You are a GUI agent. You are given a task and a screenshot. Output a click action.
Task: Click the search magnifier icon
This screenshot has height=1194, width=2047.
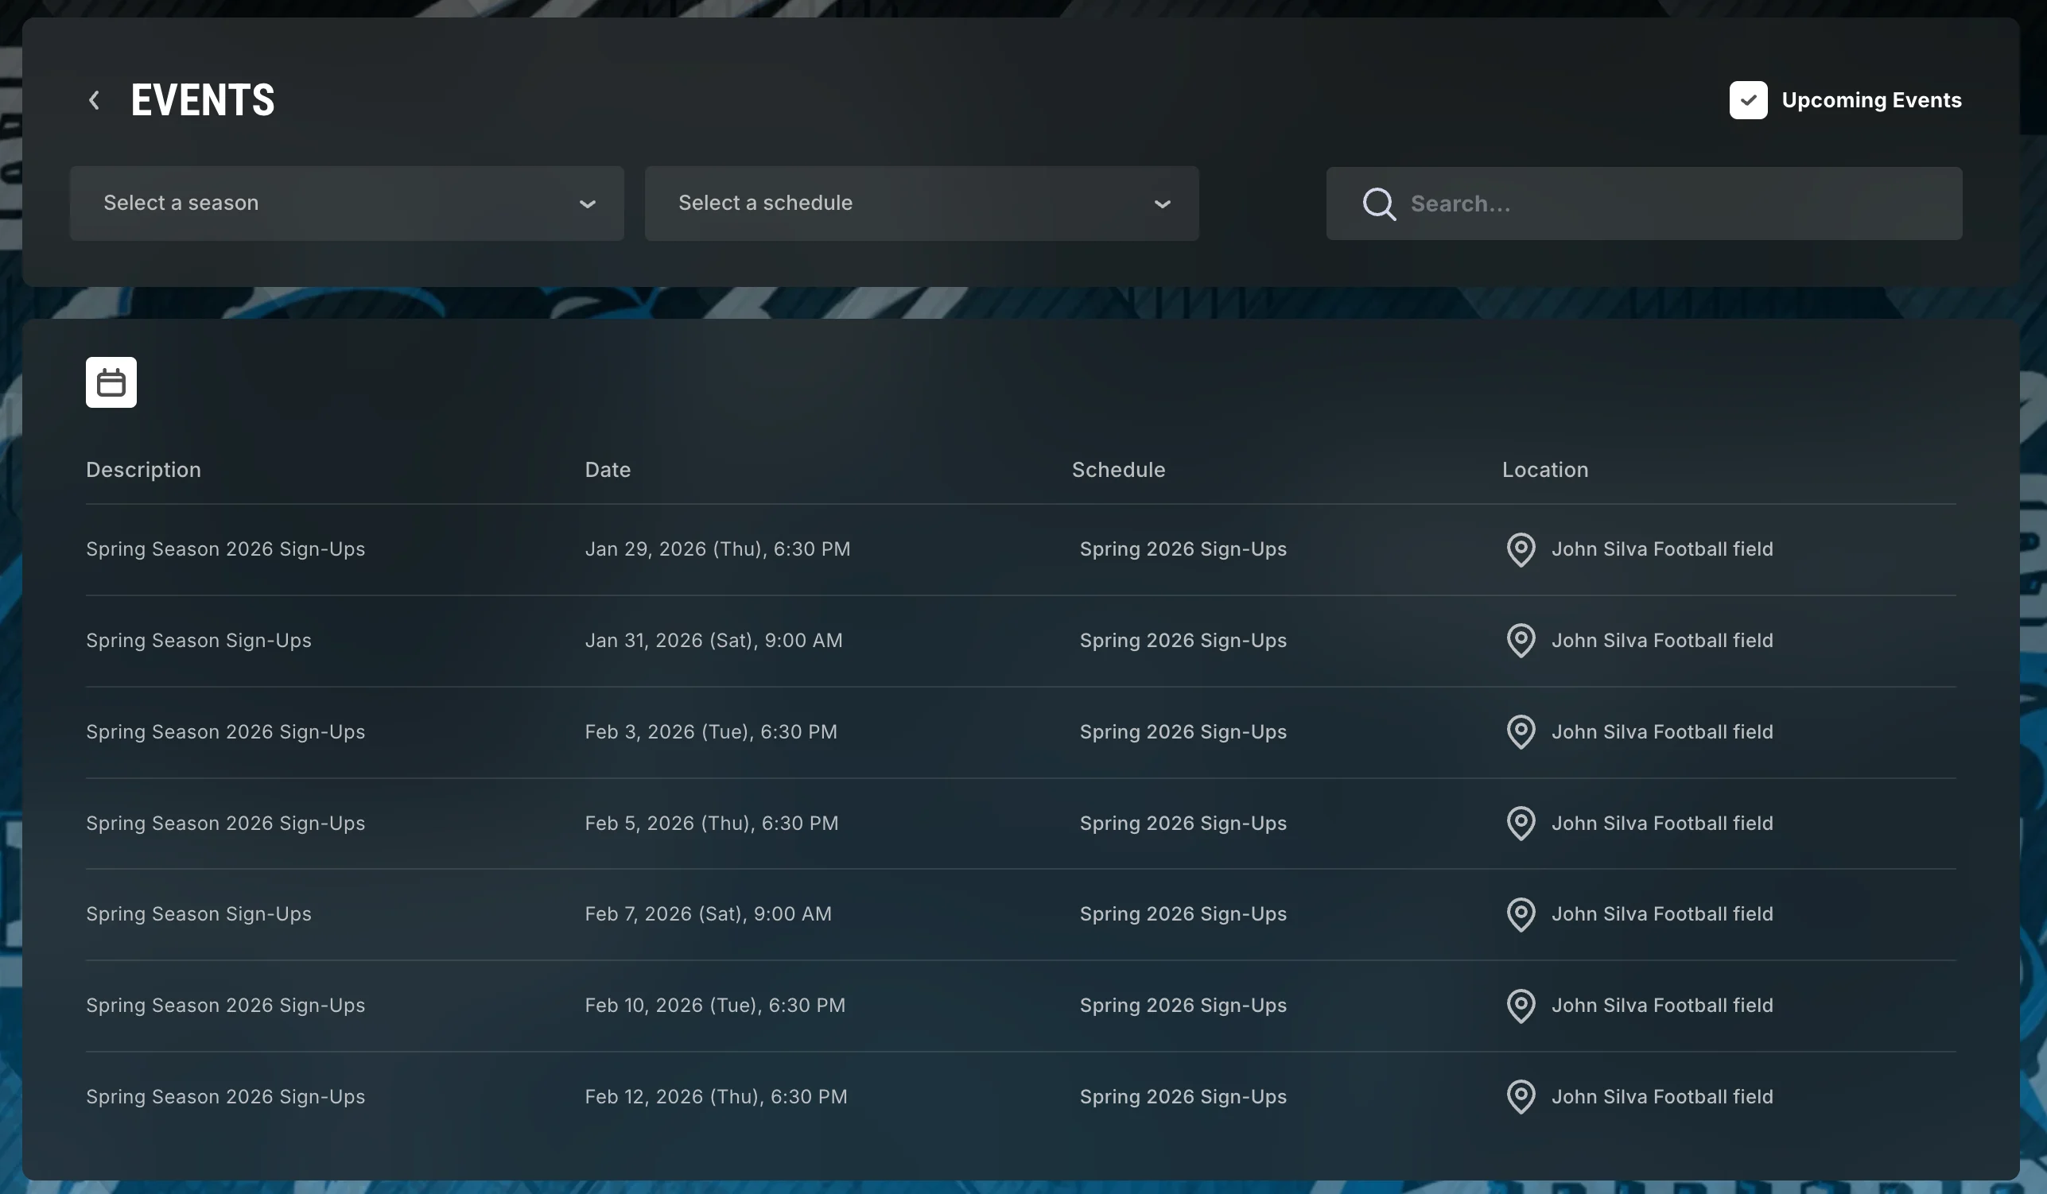1378,204
